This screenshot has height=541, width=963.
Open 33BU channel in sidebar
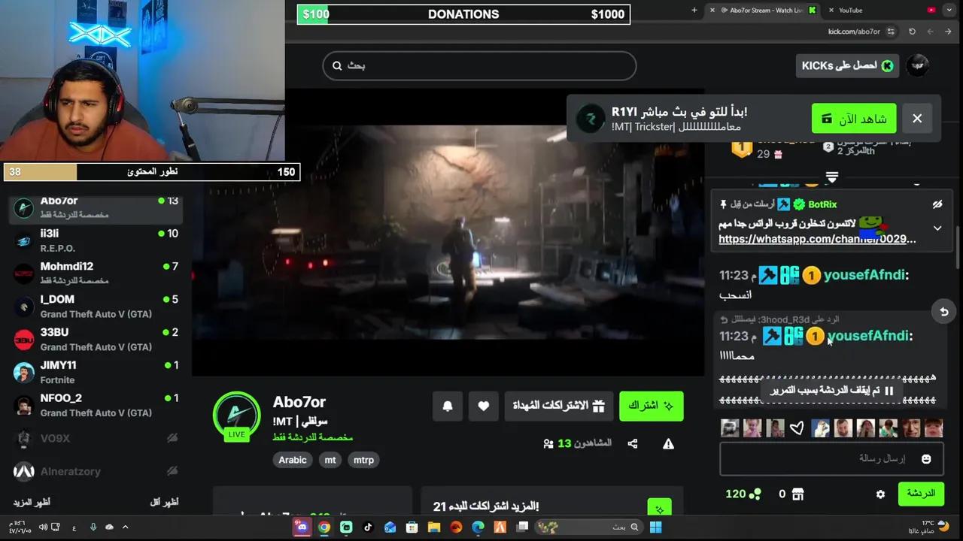[96, 339]
